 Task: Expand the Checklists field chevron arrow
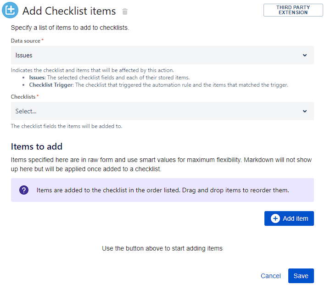[305, 111]
